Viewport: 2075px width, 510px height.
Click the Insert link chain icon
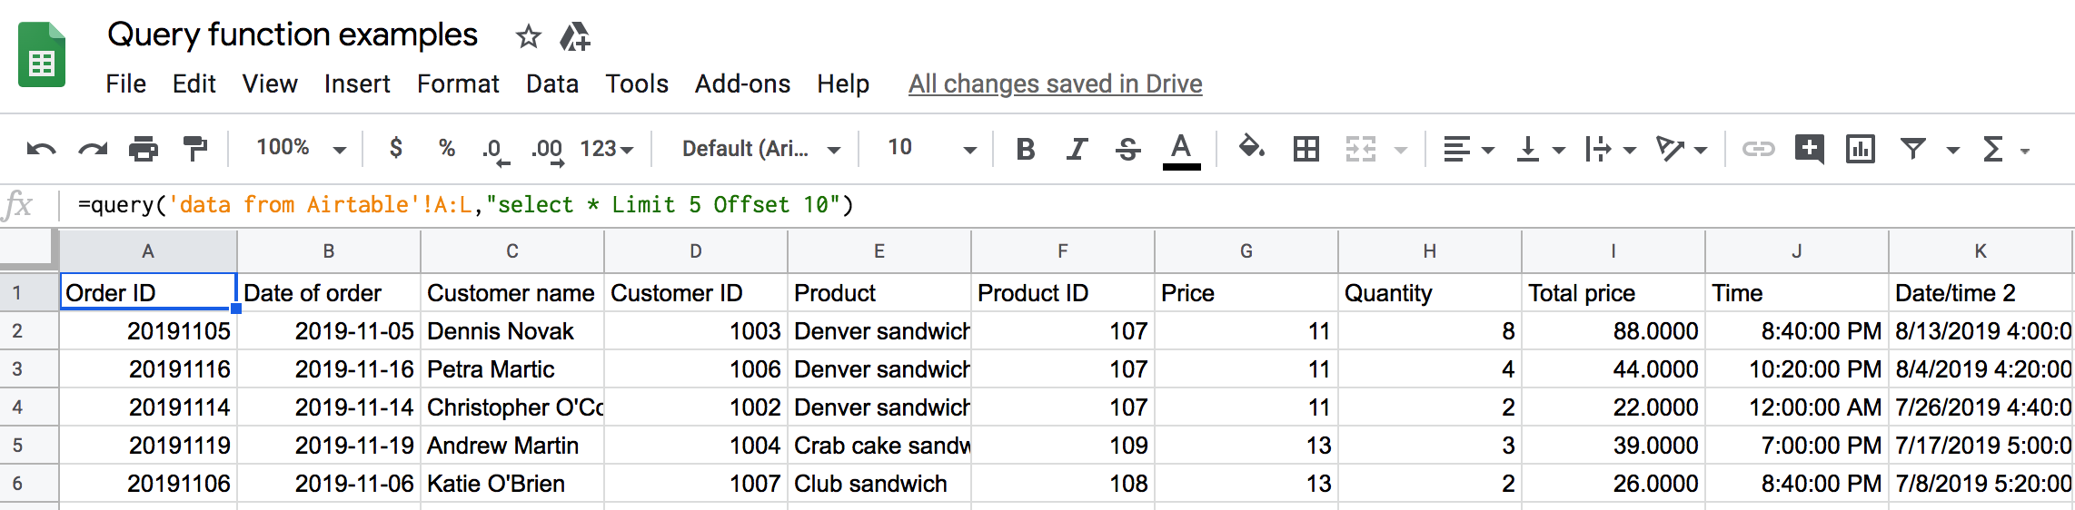point(1758,148)
